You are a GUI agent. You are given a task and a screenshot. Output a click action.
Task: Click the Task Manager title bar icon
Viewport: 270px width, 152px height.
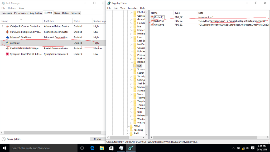point(3,3)
